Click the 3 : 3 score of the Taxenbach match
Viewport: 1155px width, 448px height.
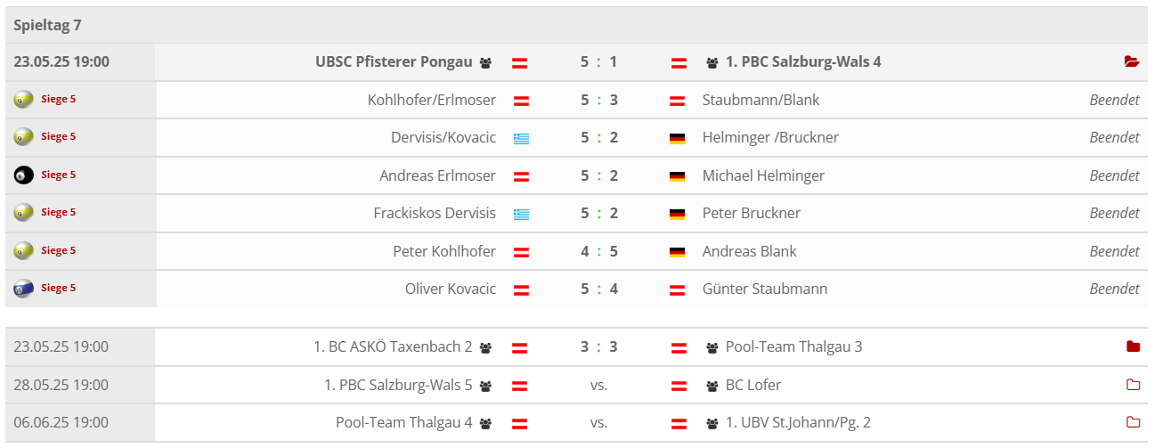[598, 346]
